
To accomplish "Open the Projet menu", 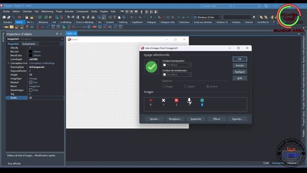I will click(x=59, y=12).
